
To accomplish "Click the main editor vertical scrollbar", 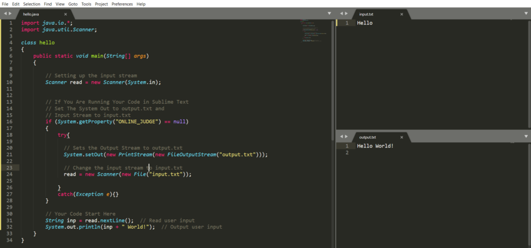I will 333,81.
